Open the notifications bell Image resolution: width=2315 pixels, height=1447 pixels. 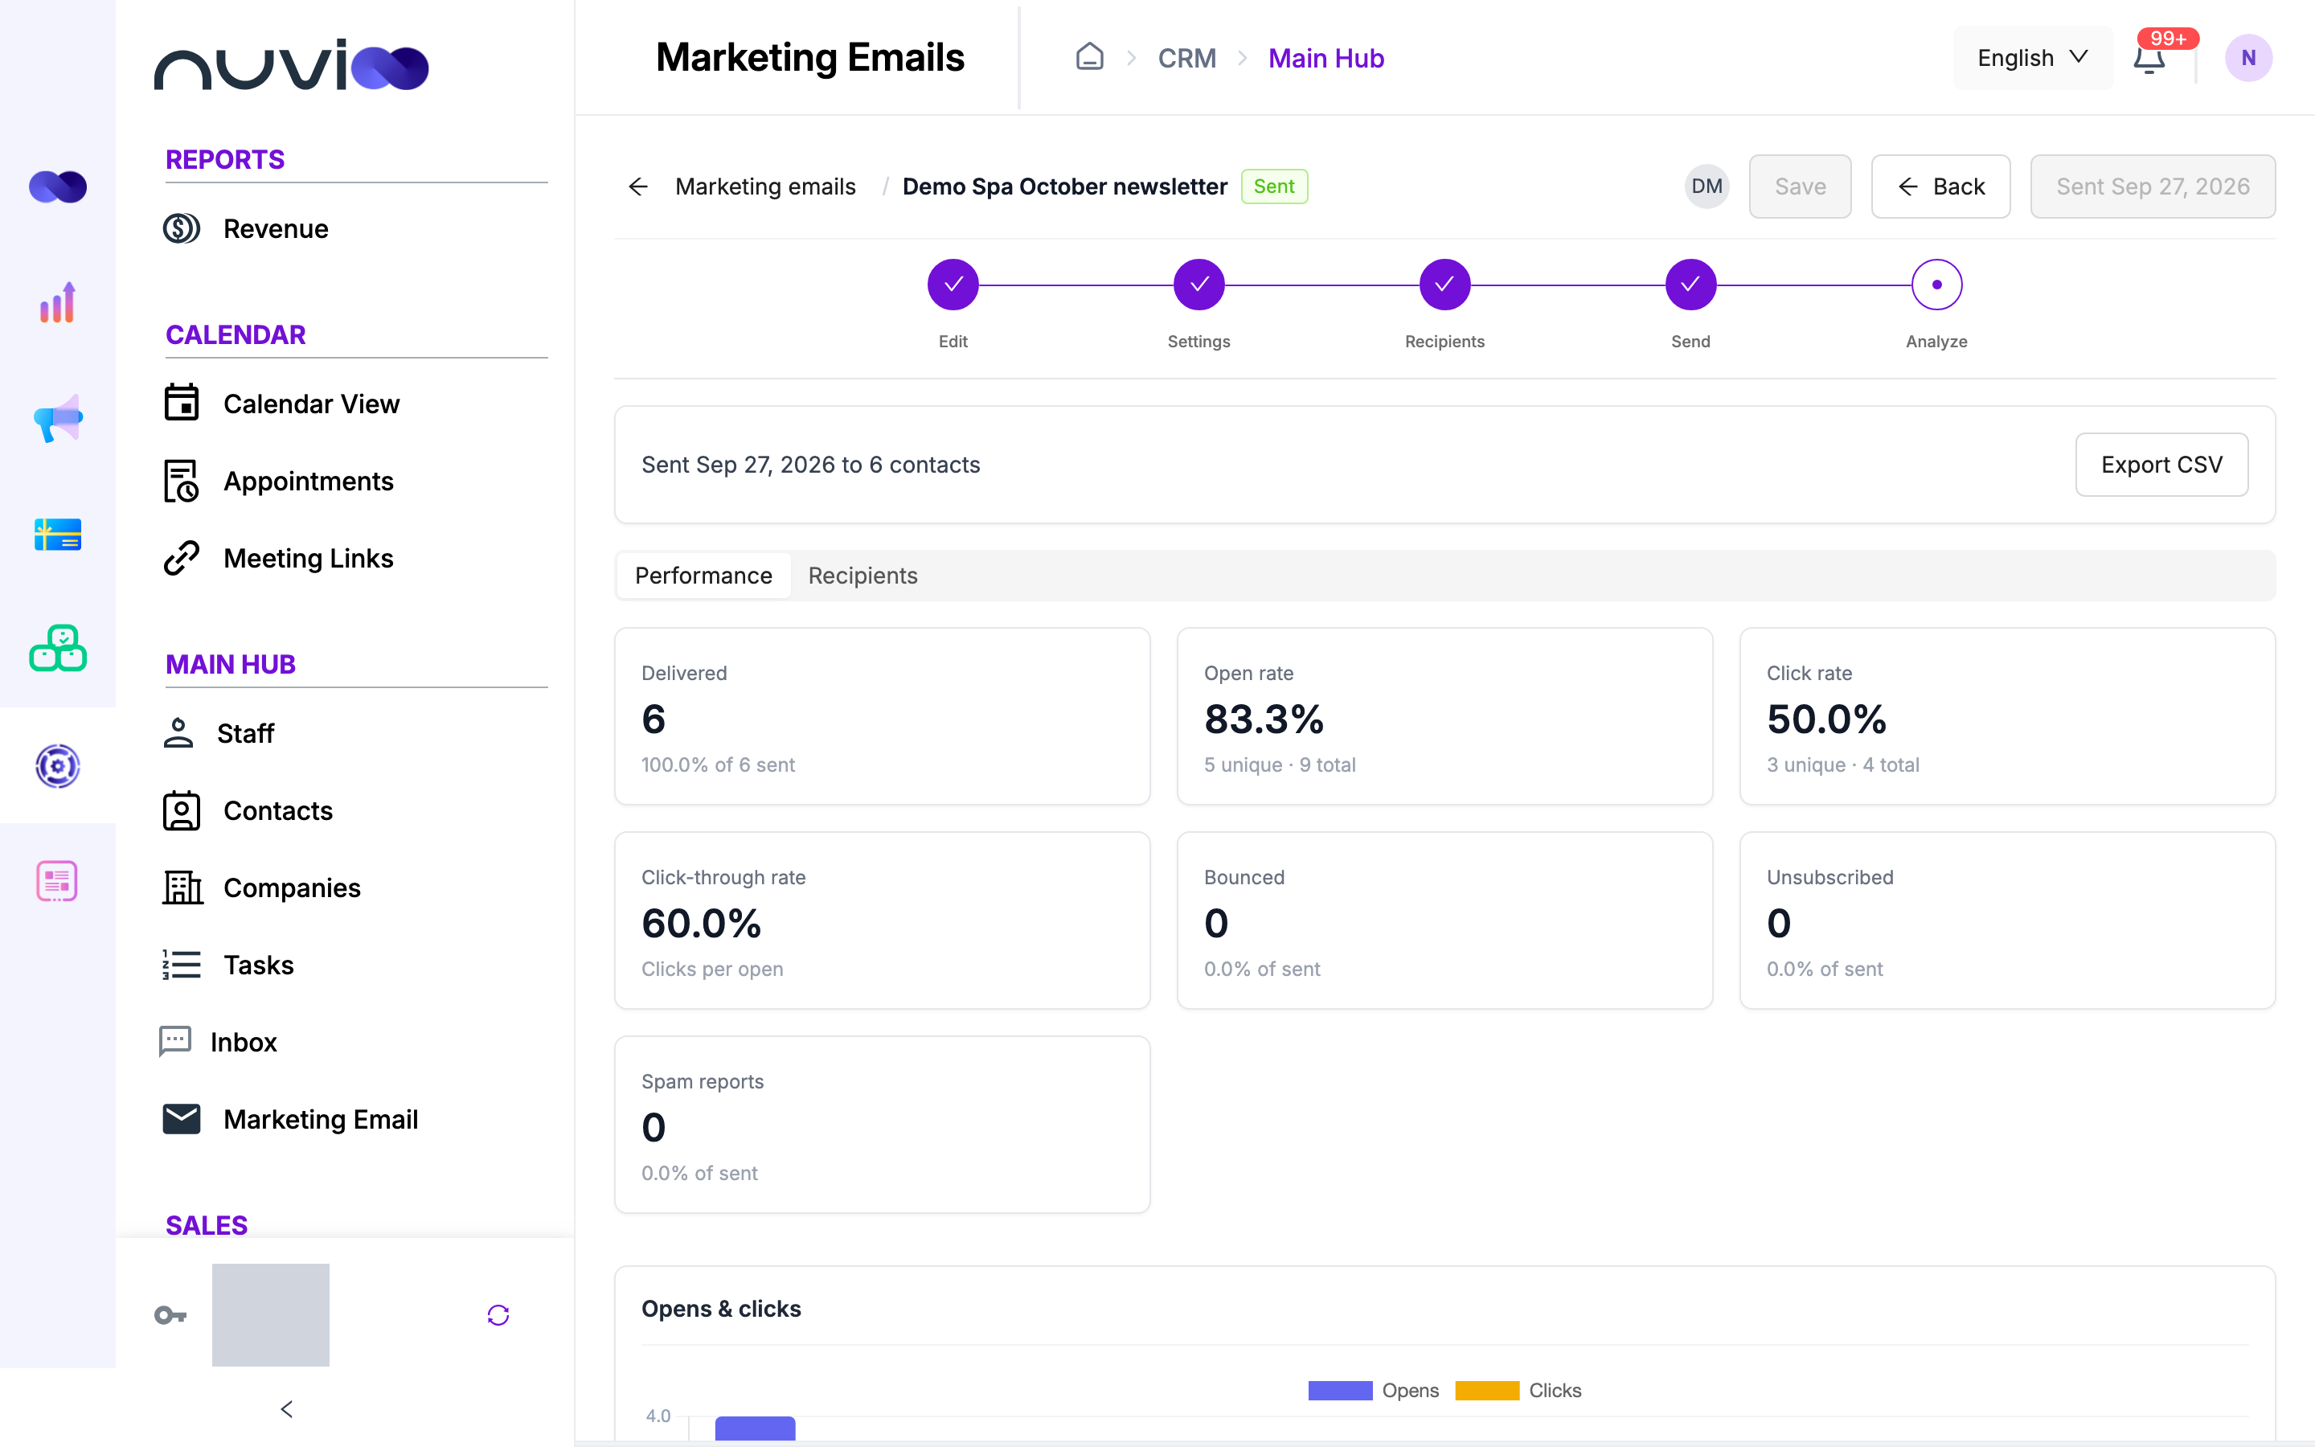tap(2149, 59)
